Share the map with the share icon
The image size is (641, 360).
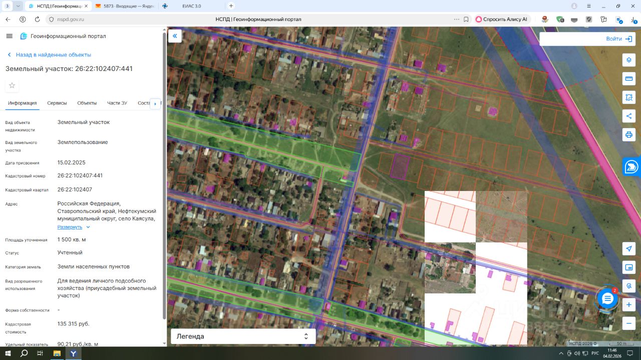click(x=629, y=116)
